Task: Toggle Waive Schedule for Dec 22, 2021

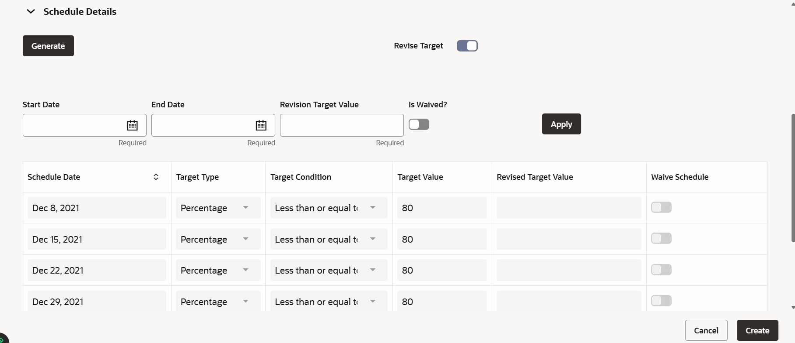Action: (661, 270)
